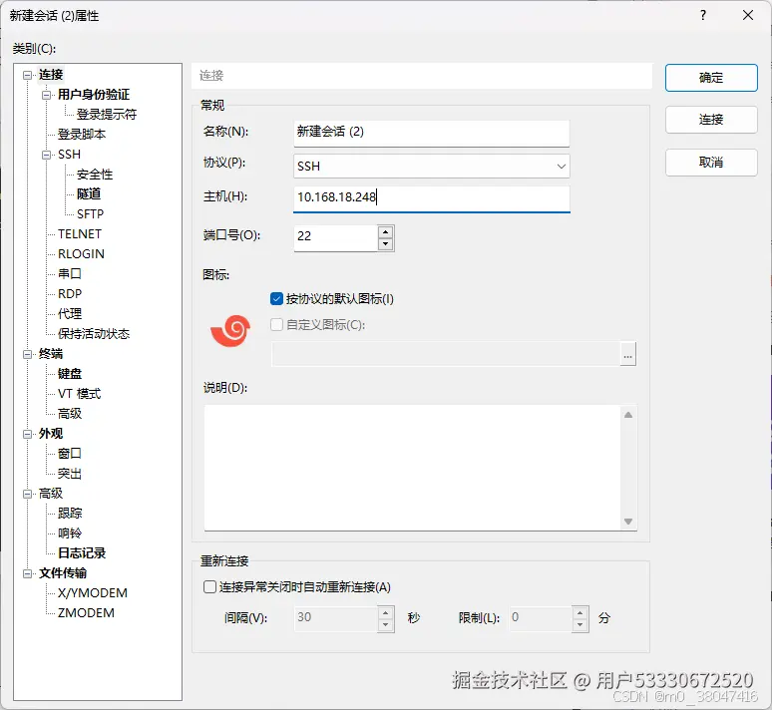The height and width of the screenshot is (710, 772).
Task: Select X/YMODEM tree item
Action: [93, 592]
